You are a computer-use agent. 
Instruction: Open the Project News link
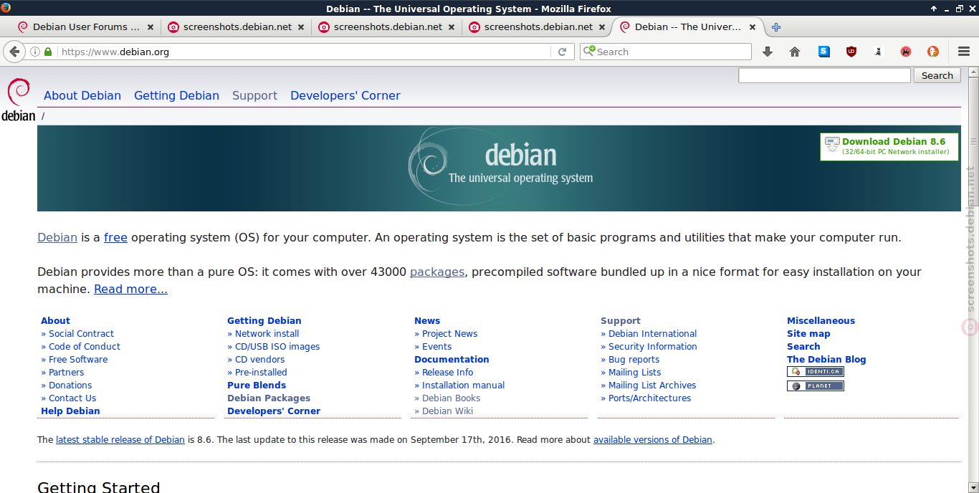pos(449,334)
